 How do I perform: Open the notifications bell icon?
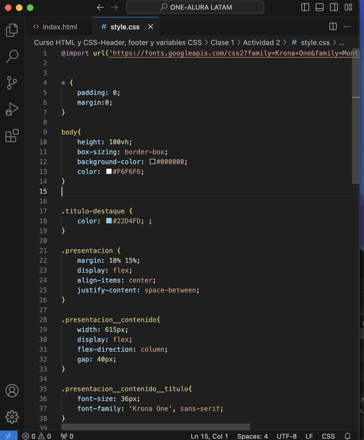coord(348,436)
